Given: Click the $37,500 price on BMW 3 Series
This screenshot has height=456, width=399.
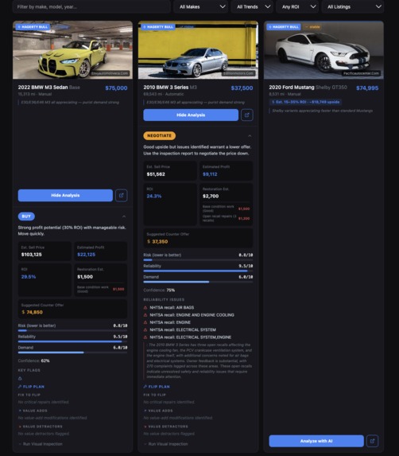Looking at the screenshot, I should click(x=242, y=88).
